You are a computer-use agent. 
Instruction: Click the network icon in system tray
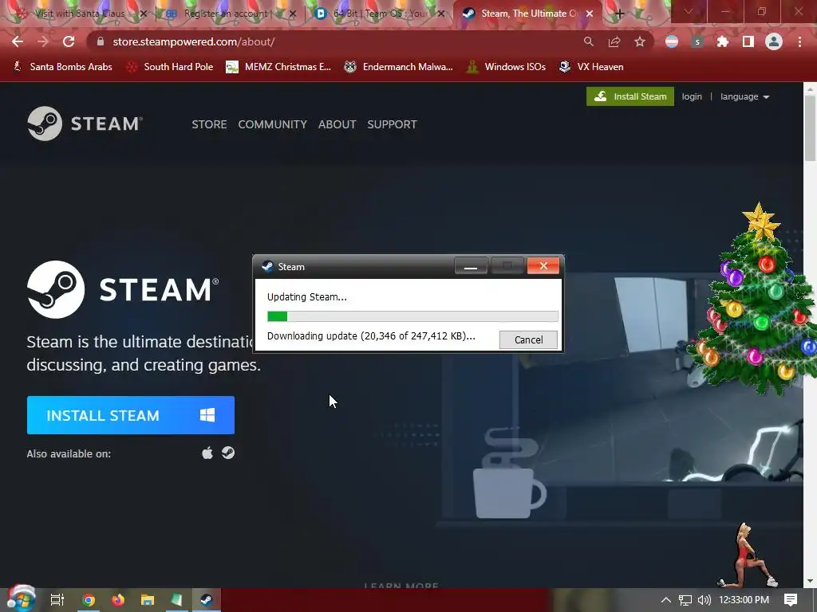tap(685, 600)
